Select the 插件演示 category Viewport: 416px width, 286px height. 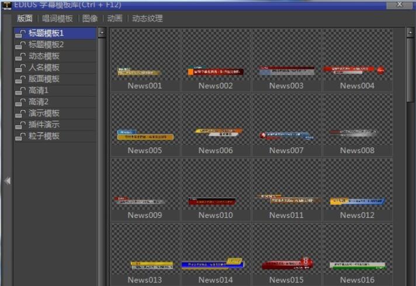click(x=55, y=125)
